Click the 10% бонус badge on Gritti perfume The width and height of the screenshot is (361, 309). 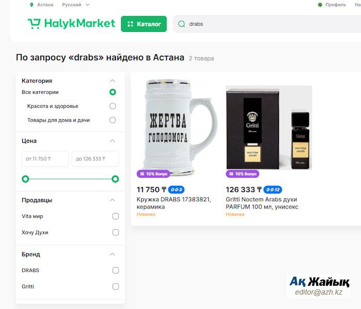242,174
